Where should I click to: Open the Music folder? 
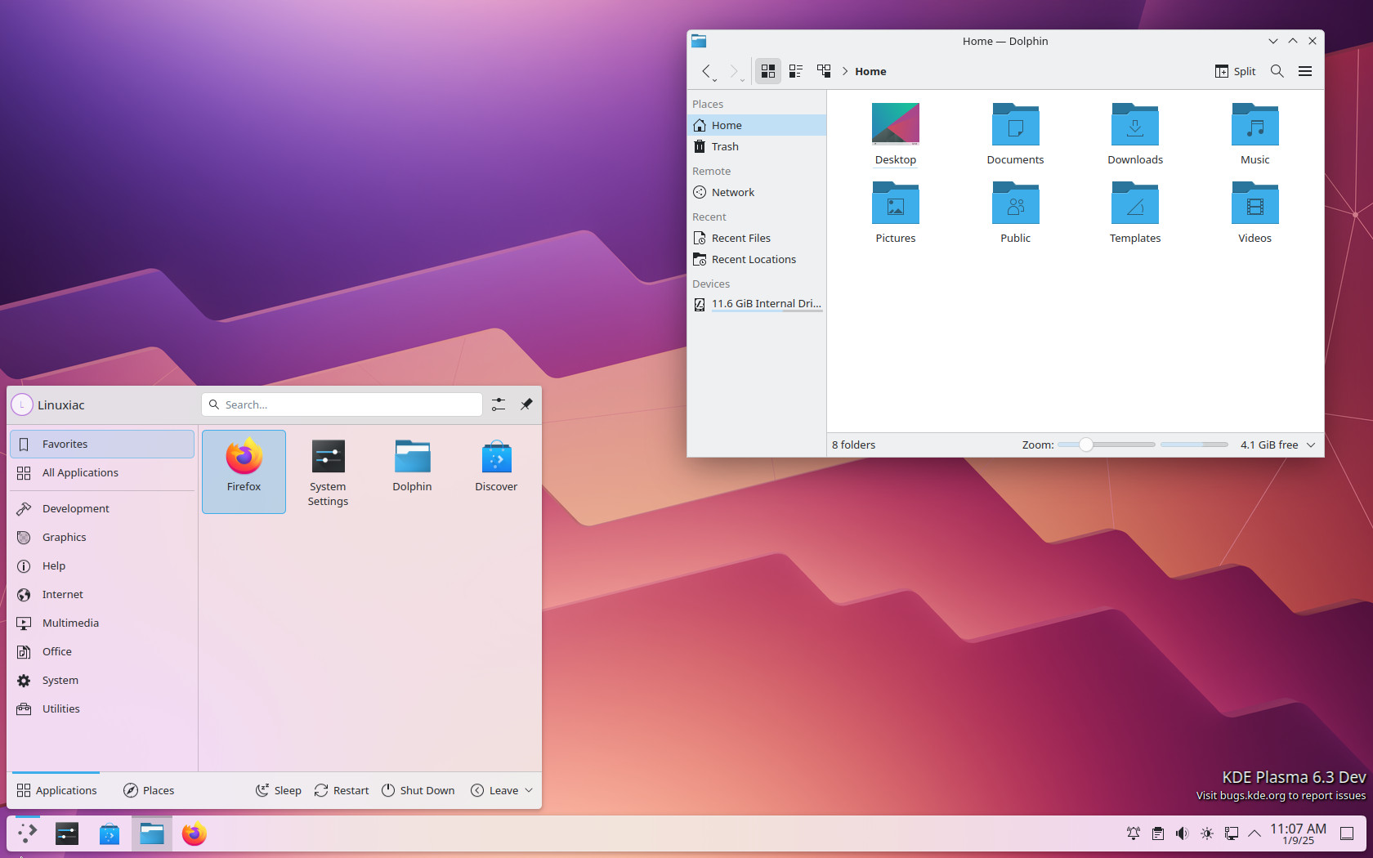coord(1254,134)
